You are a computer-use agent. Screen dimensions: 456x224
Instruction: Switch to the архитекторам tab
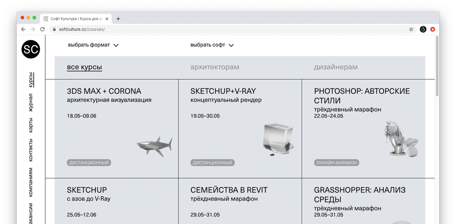[215, 67]
